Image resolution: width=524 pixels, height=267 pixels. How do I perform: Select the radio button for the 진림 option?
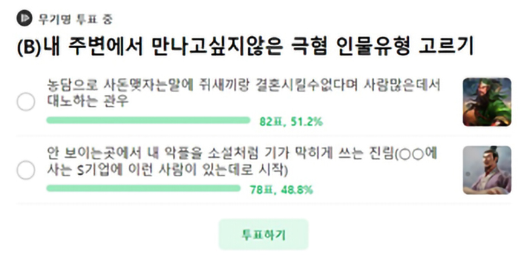coord(26,170)
